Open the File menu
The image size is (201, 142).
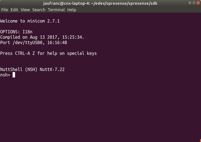[5, 10]
